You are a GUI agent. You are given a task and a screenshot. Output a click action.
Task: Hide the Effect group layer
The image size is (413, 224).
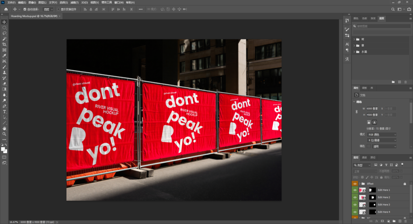355,184
